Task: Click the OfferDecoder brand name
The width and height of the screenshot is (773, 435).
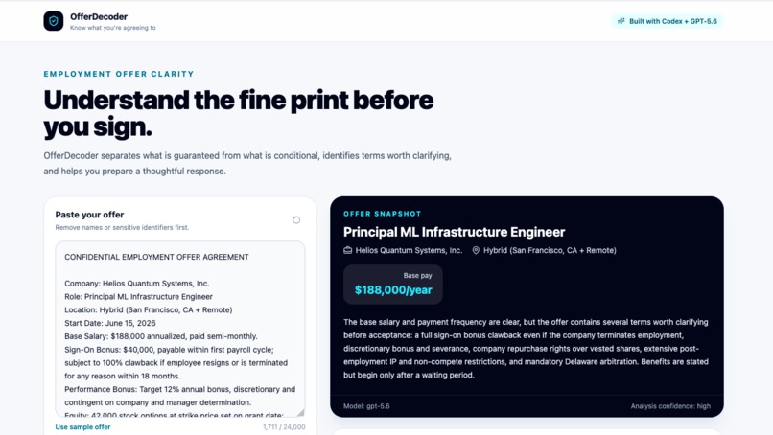Action: tap(99, 16)
